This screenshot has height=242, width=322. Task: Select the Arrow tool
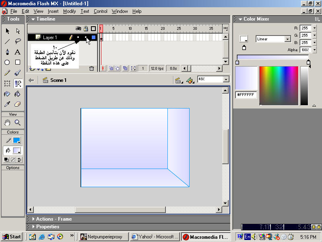pos(7,31)
